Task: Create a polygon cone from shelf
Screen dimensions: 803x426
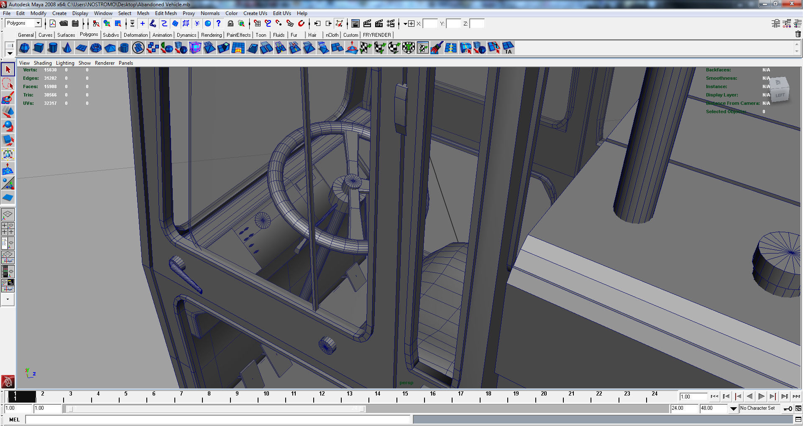Action: click(67, 48)
